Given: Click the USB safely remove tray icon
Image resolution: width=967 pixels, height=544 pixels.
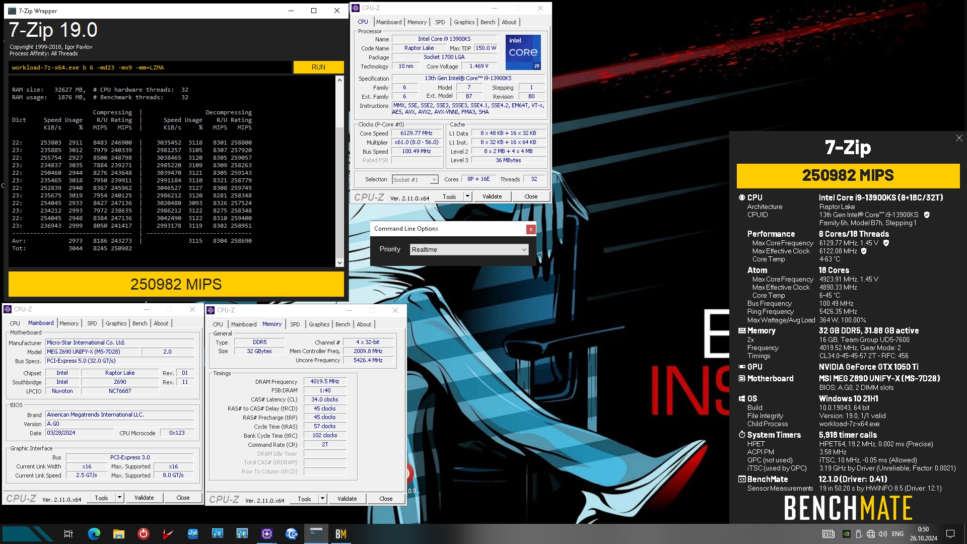Looking at the screenshot, I should (859, 534).
